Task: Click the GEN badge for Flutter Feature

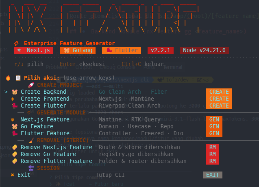Action: coord(214,133)
